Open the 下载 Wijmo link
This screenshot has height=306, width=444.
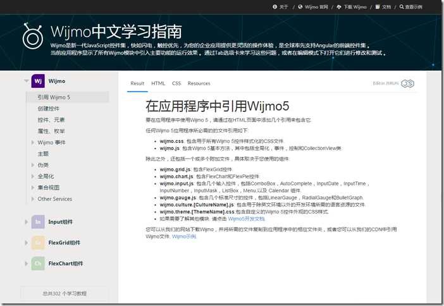(355, 7)
